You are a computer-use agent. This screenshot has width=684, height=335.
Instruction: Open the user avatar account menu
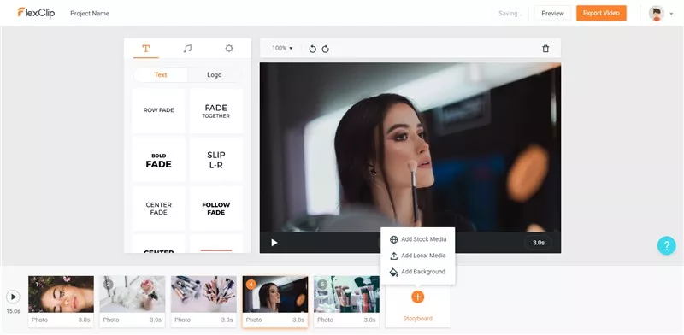pyautogui.click(x=656, y=13)
